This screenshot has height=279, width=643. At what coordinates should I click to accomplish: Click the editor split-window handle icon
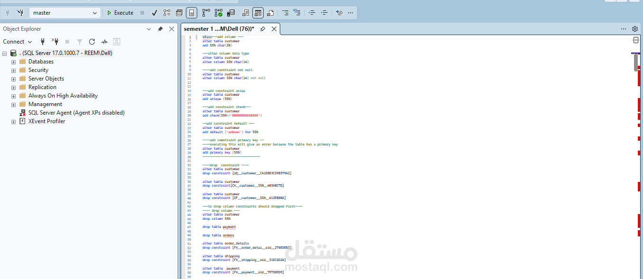point(636,40)
